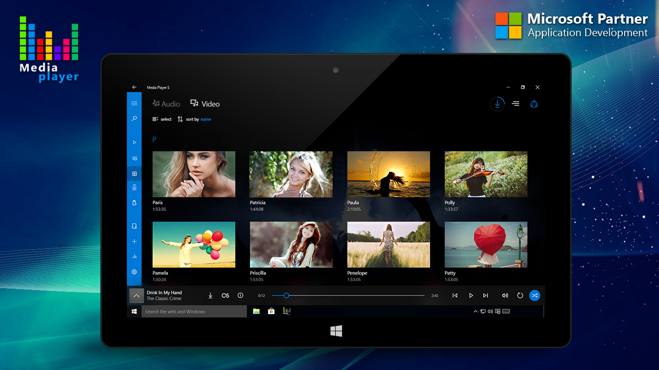Screen dimensions: 659x370
Task: Click the track info icon near playback controls
Action: 240,295
